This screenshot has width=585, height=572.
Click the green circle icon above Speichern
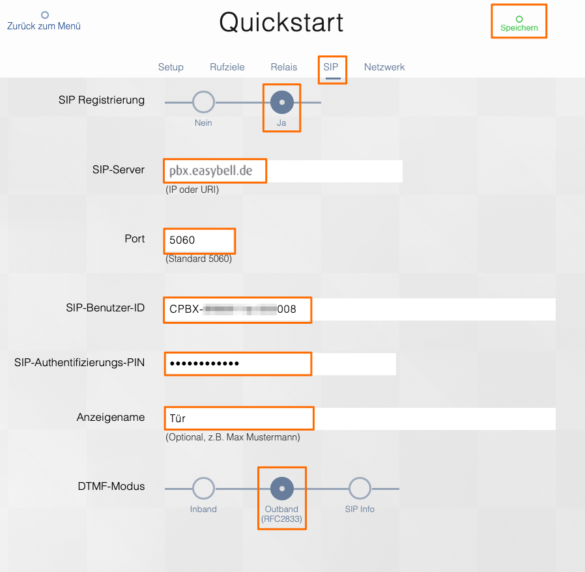[519, 19]
